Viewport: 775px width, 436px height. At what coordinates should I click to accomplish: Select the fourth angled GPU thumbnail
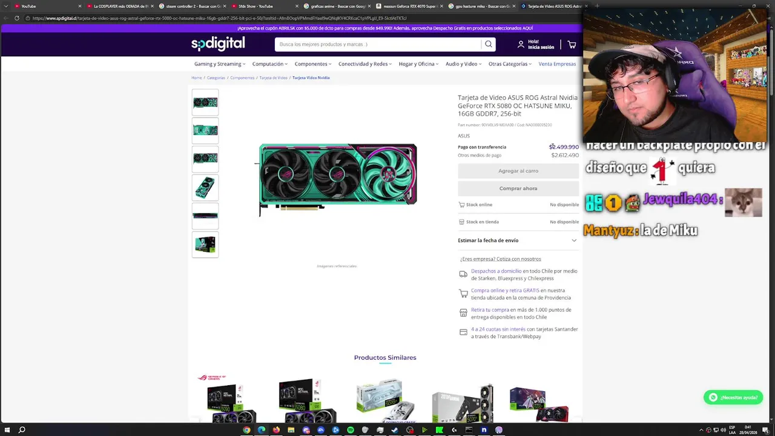point(205,188)
